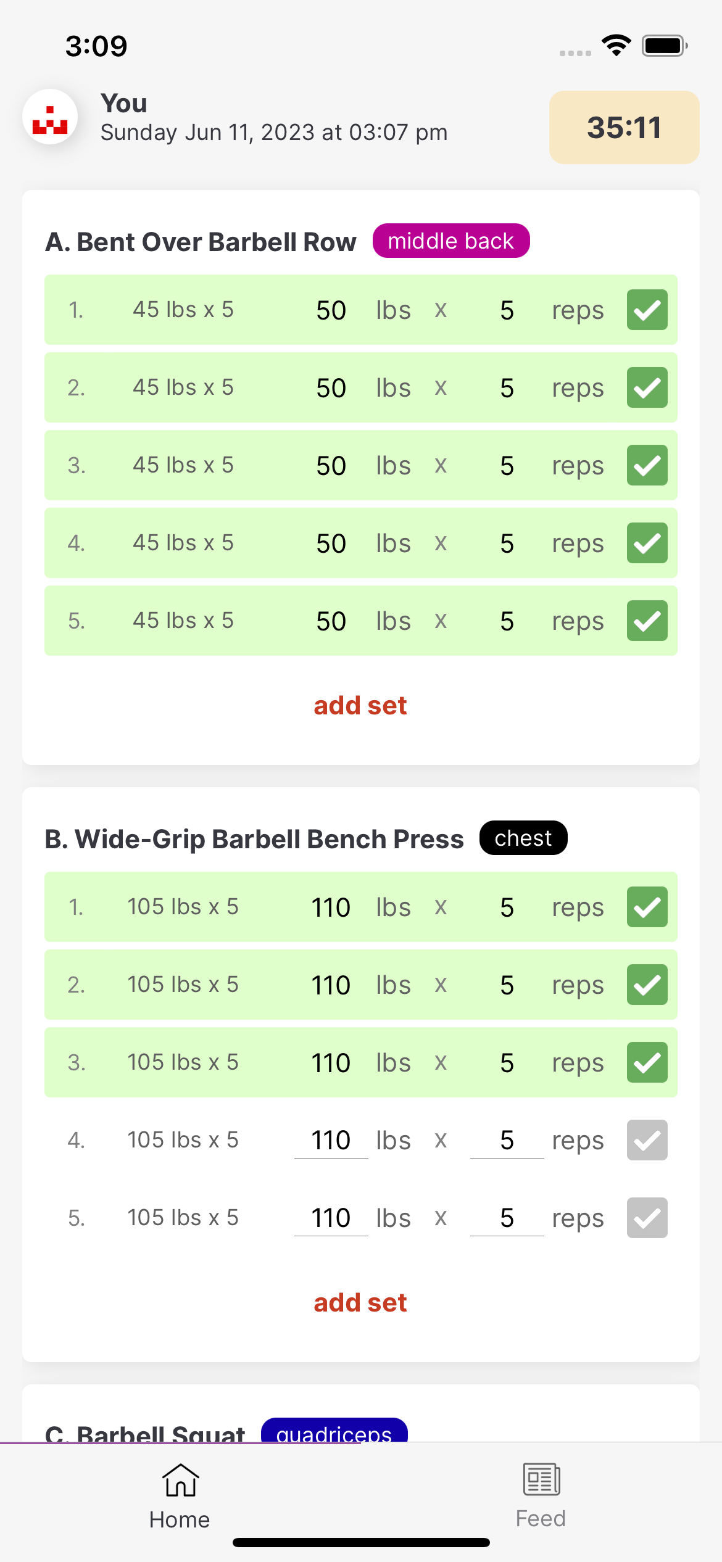Tap the quadriceps muscle tag
722x1562 pixels.
tap(334, 1431)
